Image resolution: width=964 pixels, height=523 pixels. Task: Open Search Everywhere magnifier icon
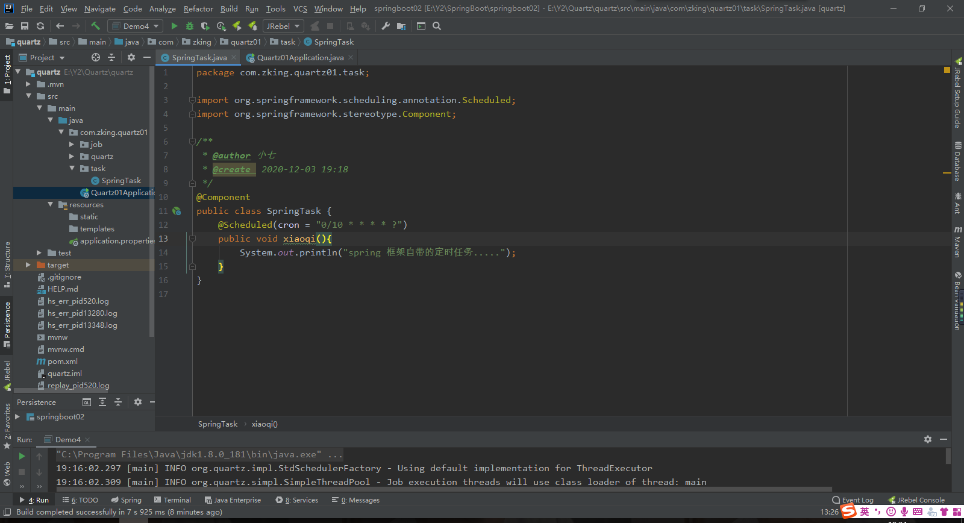point(437,26)
